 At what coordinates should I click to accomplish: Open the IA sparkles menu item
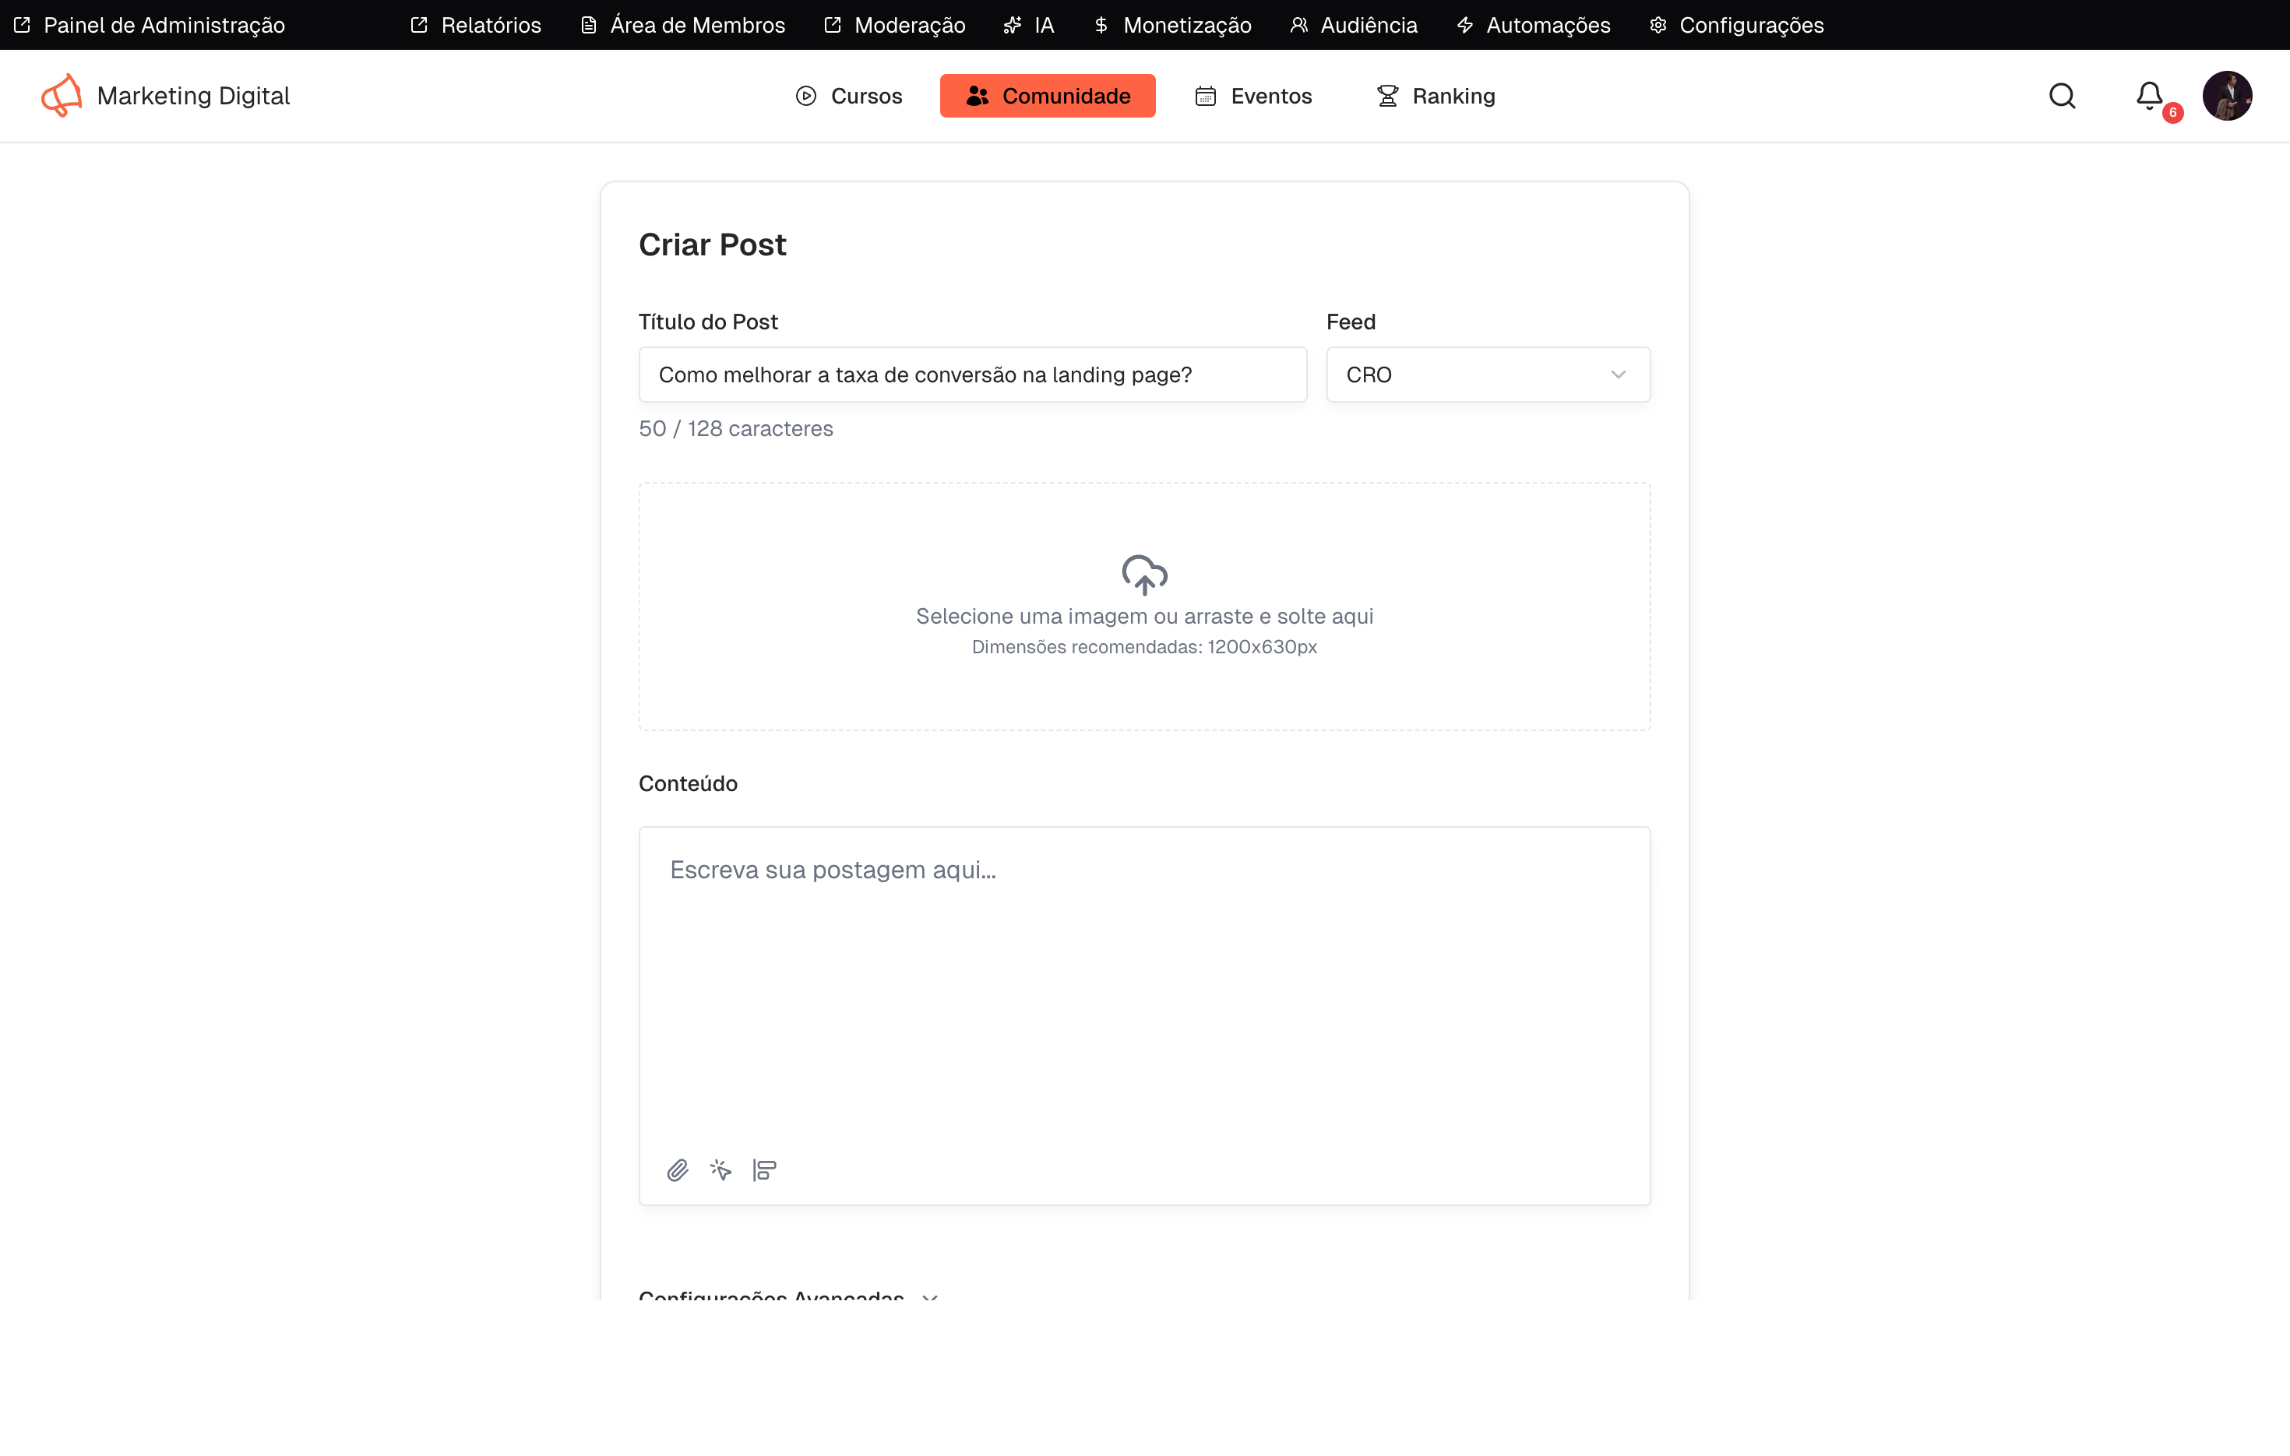click(x=1028, y=25)
